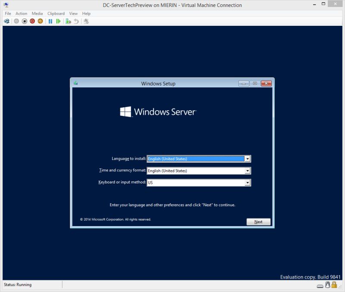Maximize the Windows Setup dialog
The height and width of the screenshot is (292, 345).
click(x=255, y=84)
